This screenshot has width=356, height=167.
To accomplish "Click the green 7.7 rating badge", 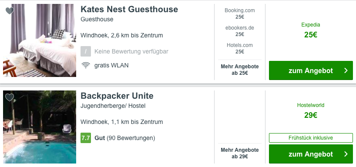I will point(86,138).
